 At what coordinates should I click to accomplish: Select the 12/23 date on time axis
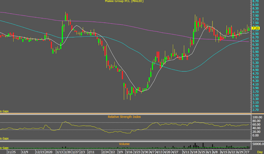40,152
